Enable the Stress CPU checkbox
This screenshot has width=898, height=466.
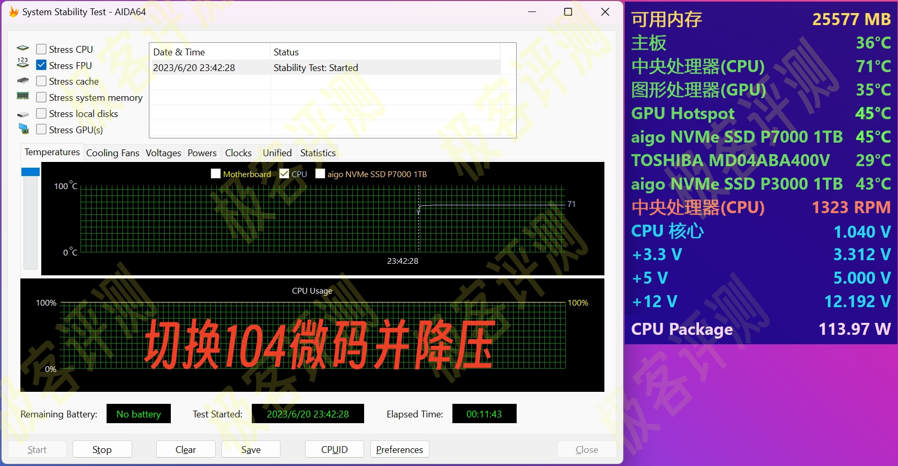coord(41,49)
